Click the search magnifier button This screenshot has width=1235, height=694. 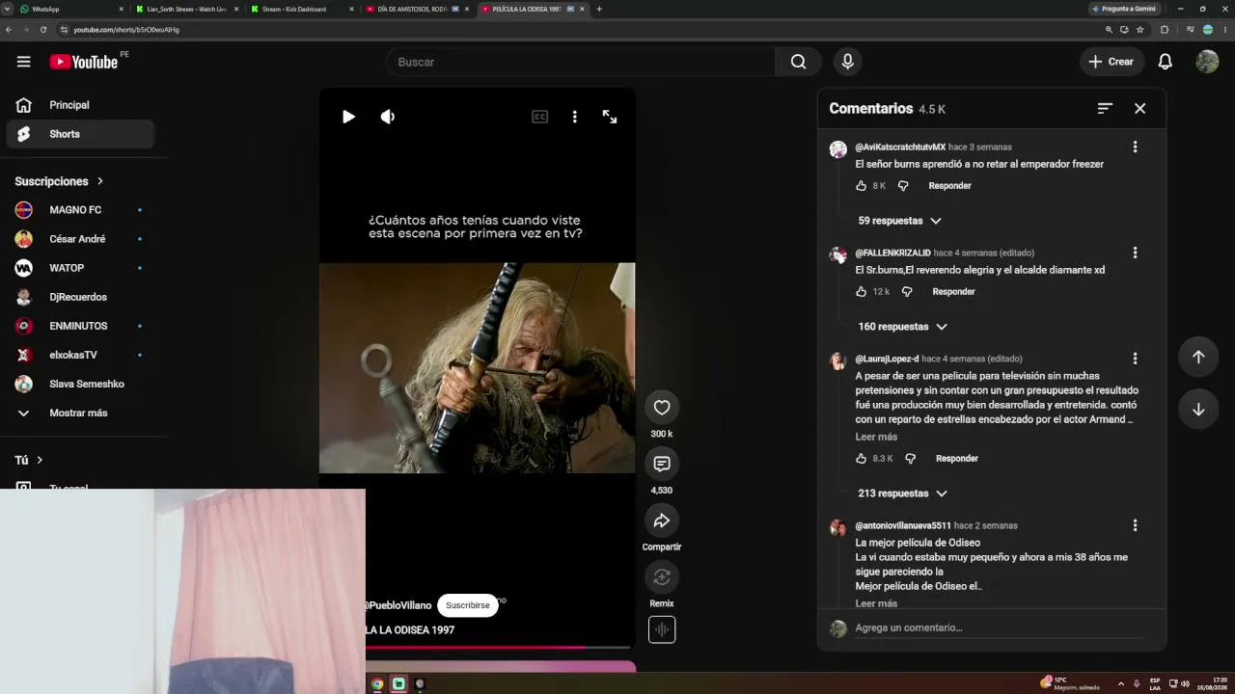pos(798,62)
